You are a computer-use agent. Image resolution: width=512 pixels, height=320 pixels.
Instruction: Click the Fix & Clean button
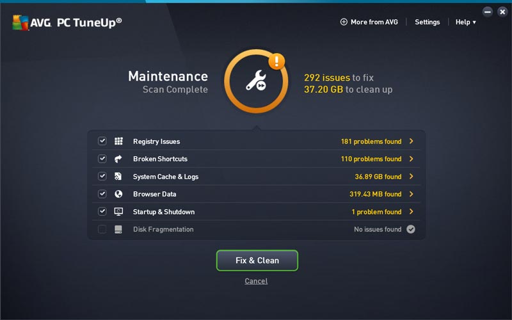click(257, 260)
